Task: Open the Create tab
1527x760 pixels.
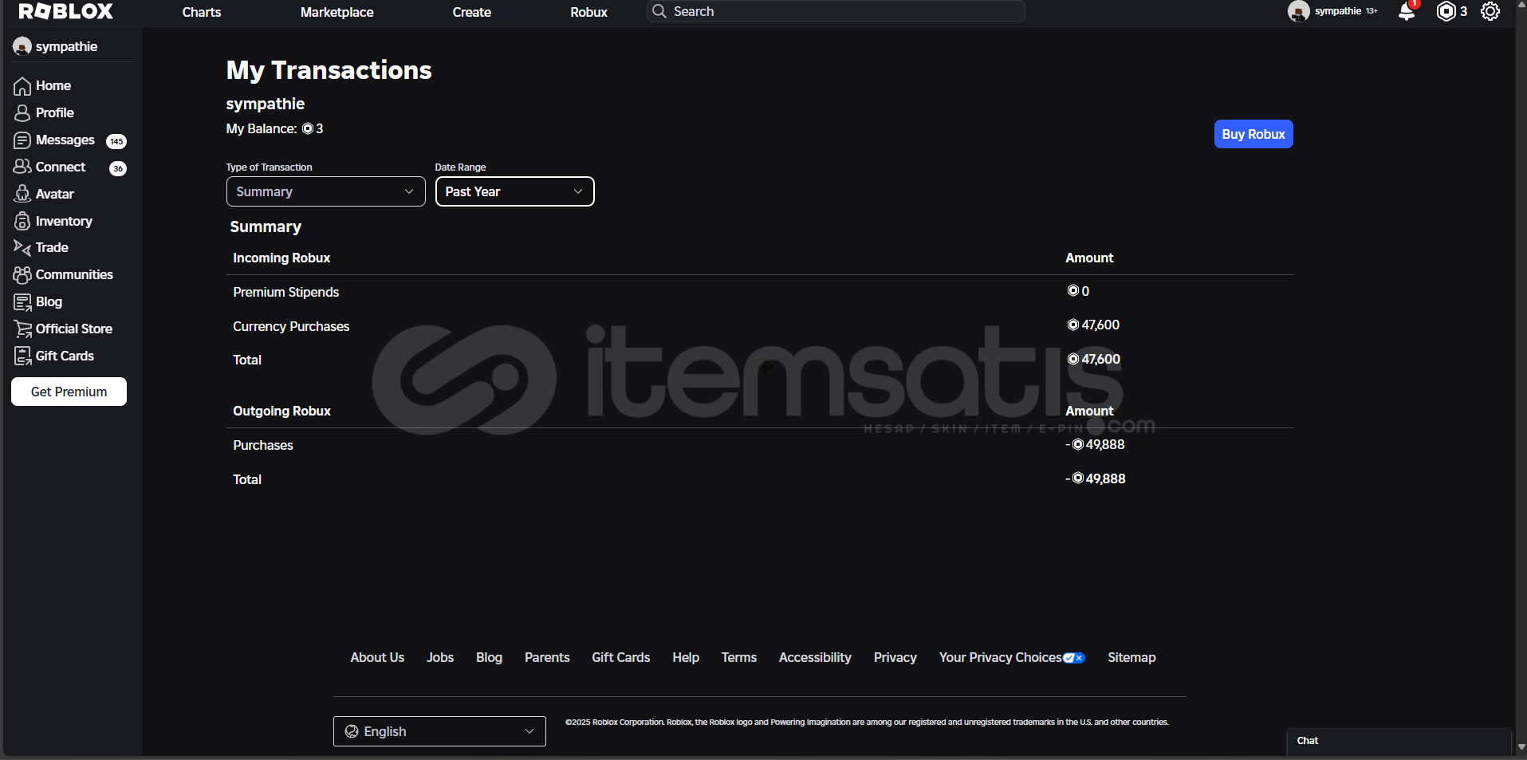Action: point(472,12)
